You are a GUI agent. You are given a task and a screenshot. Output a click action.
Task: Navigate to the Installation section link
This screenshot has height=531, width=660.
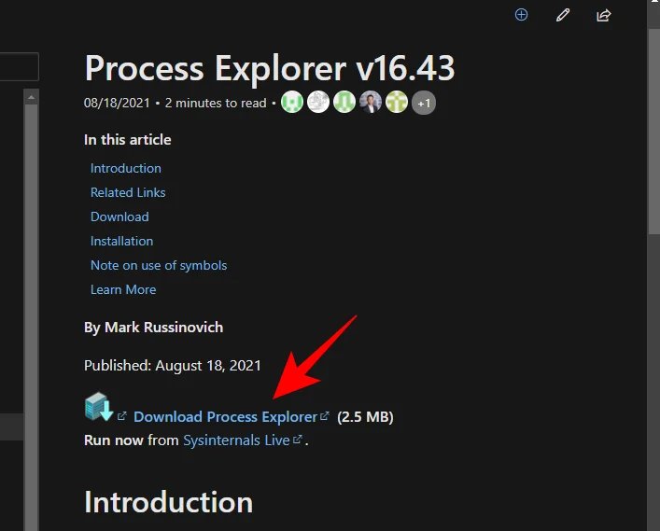coord(121,241)
